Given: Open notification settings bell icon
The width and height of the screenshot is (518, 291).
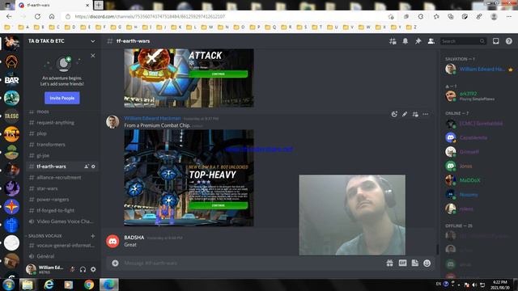Looking at the screenshot, I should [405, 41].
